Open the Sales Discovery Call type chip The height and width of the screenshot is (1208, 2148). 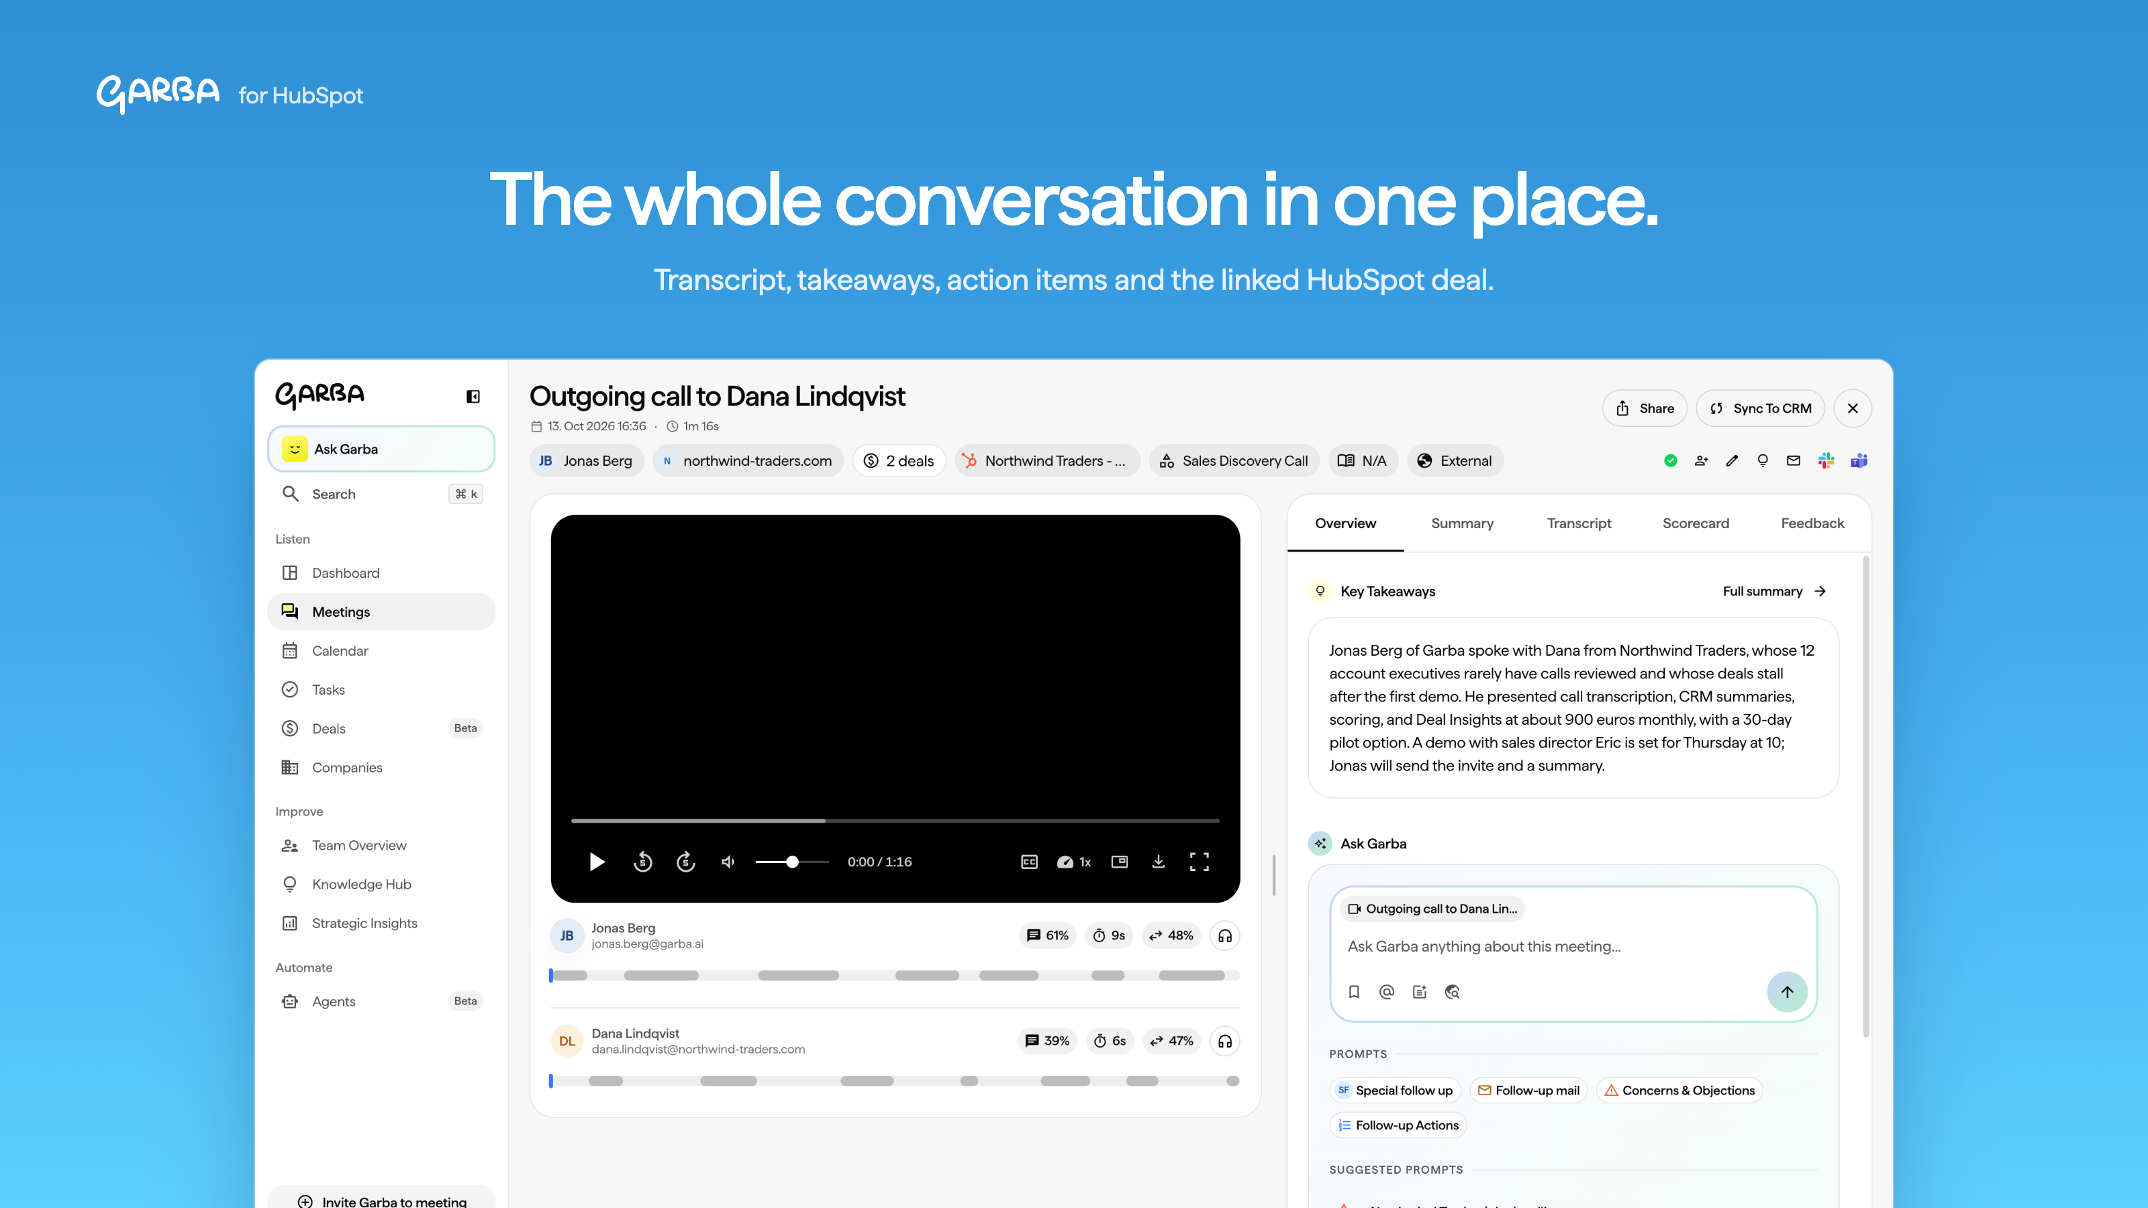1234,460
